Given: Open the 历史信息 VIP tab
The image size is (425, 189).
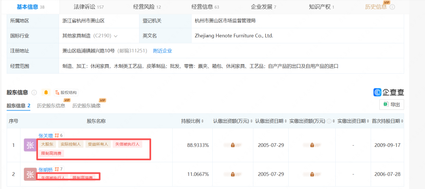Looking at the screenshot, I should click(376, 7).
